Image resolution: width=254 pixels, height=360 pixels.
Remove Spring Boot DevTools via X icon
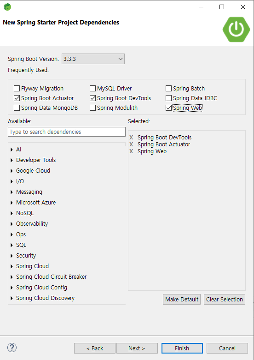tap(131, 137)
